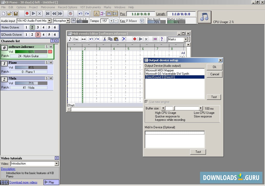Test the Midi In device
Screen dimensions: 265x186
[x=198, y=152]
